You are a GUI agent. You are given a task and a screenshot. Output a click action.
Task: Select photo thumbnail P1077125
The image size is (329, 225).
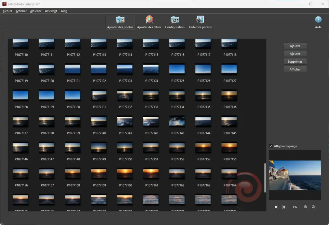coord(177,69)
